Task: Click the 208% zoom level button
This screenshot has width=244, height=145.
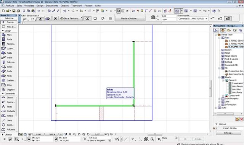Action: (52, 134)
